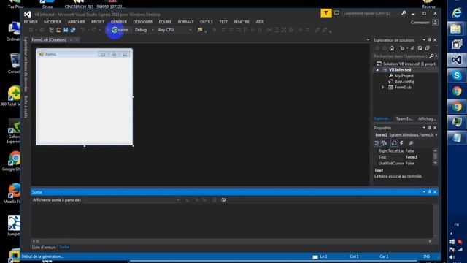Image resolution: width=467 pixels, height=263 pixels.
Task: Click the UseWaitCursor property row
Action: (x=404, y=164)
